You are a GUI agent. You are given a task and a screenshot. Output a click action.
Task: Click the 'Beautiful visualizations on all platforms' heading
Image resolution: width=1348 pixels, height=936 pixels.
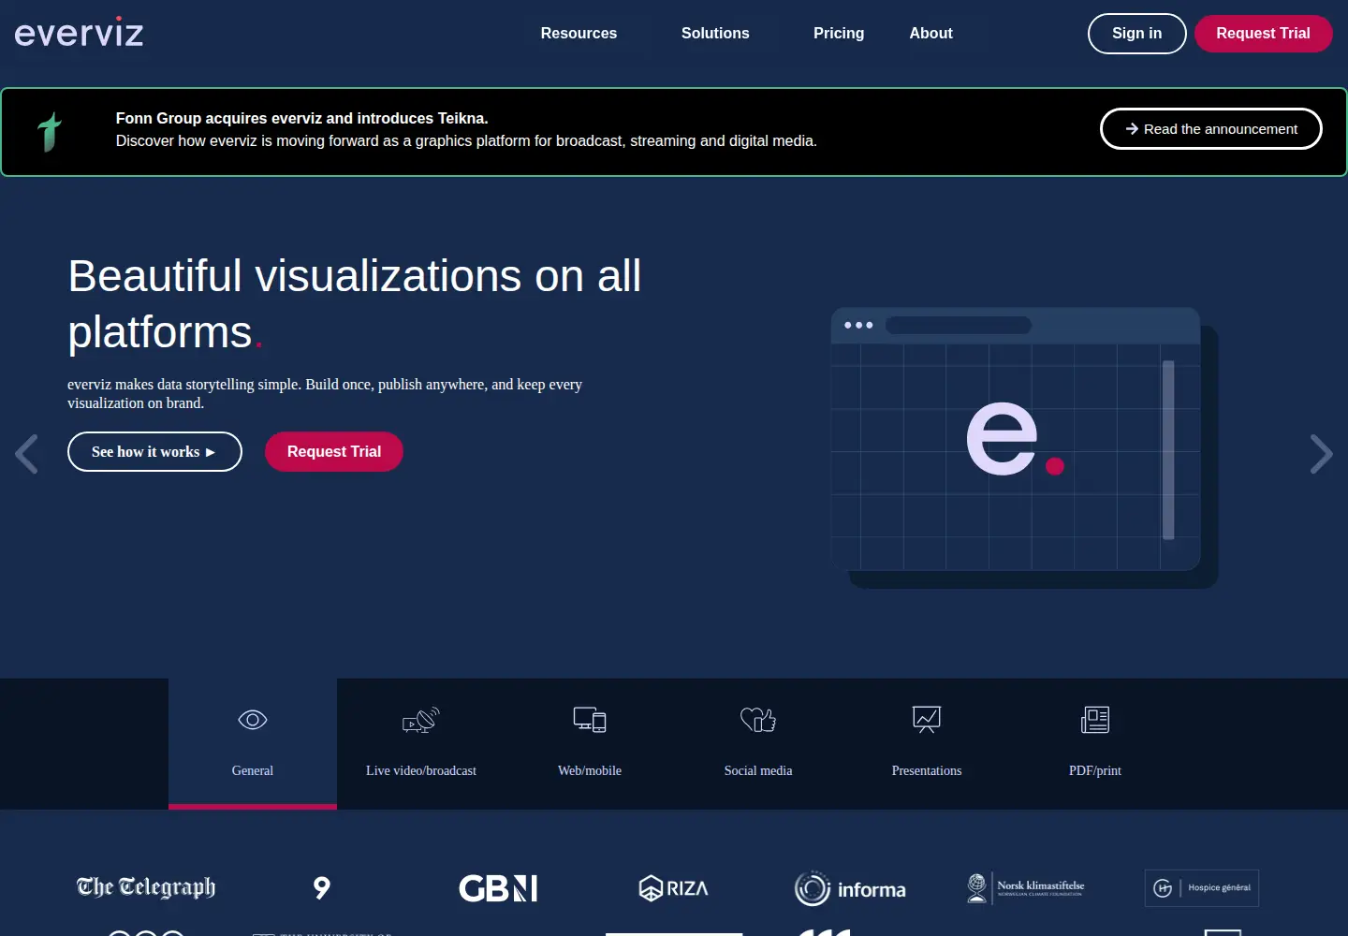[x=355, y=304]
